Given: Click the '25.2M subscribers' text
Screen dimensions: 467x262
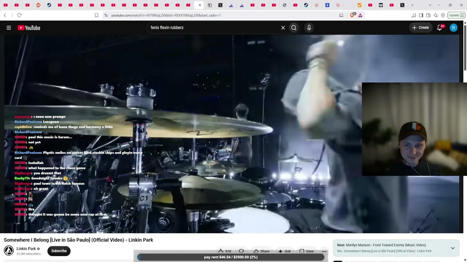Looking at the screenshot, I should click(x=28, y=254).
